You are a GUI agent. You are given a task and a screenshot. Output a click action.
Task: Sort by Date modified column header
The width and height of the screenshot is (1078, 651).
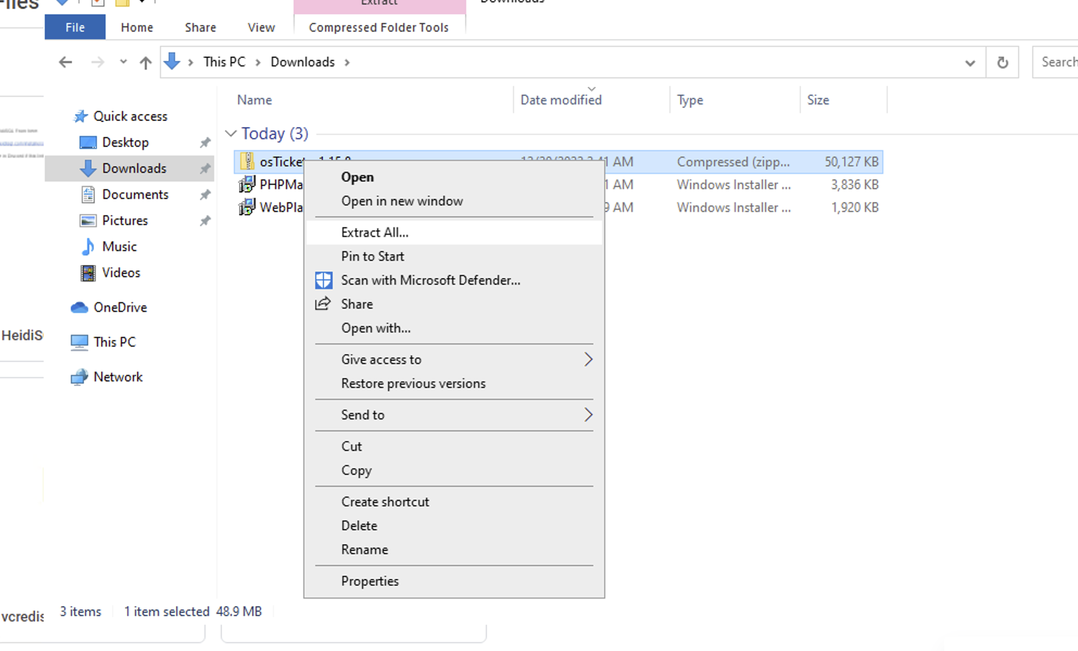click(561, 100)
